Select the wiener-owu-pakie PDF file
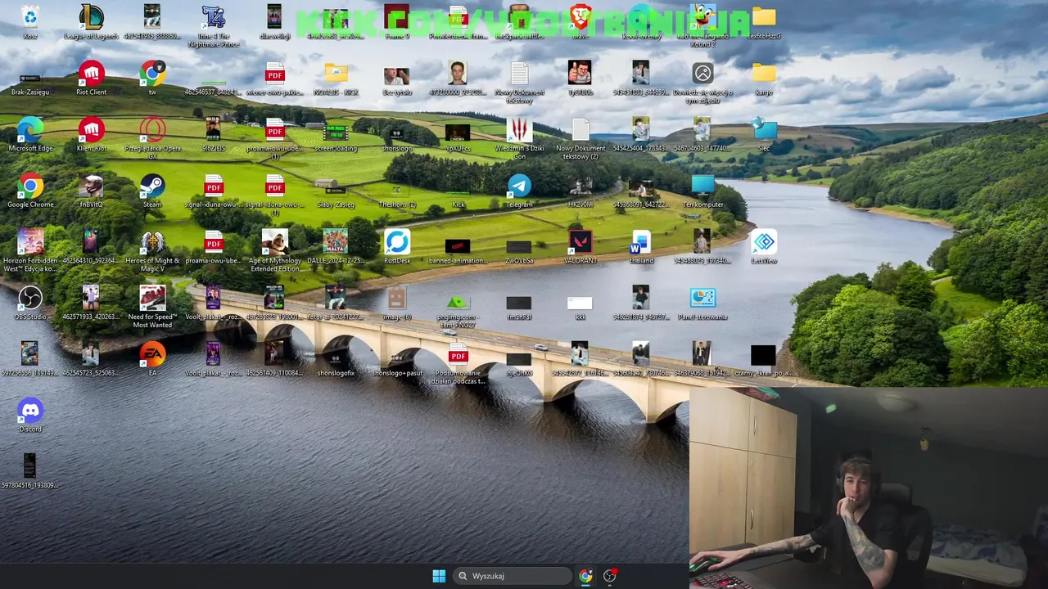Viewport: 1048px width, 589px height. 274,78
